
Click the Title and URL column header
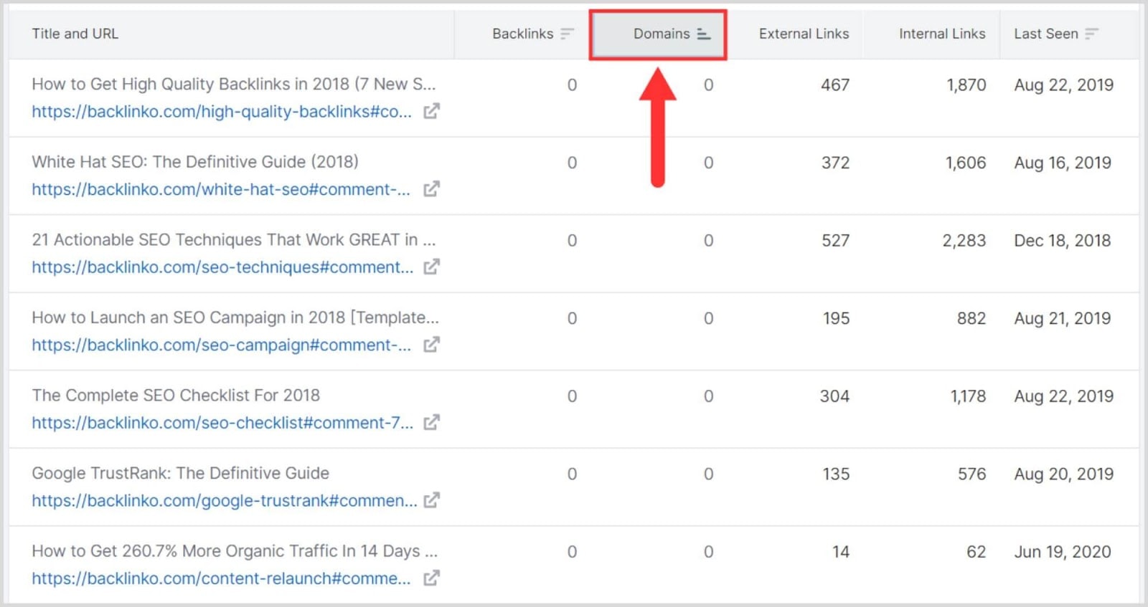75,34
